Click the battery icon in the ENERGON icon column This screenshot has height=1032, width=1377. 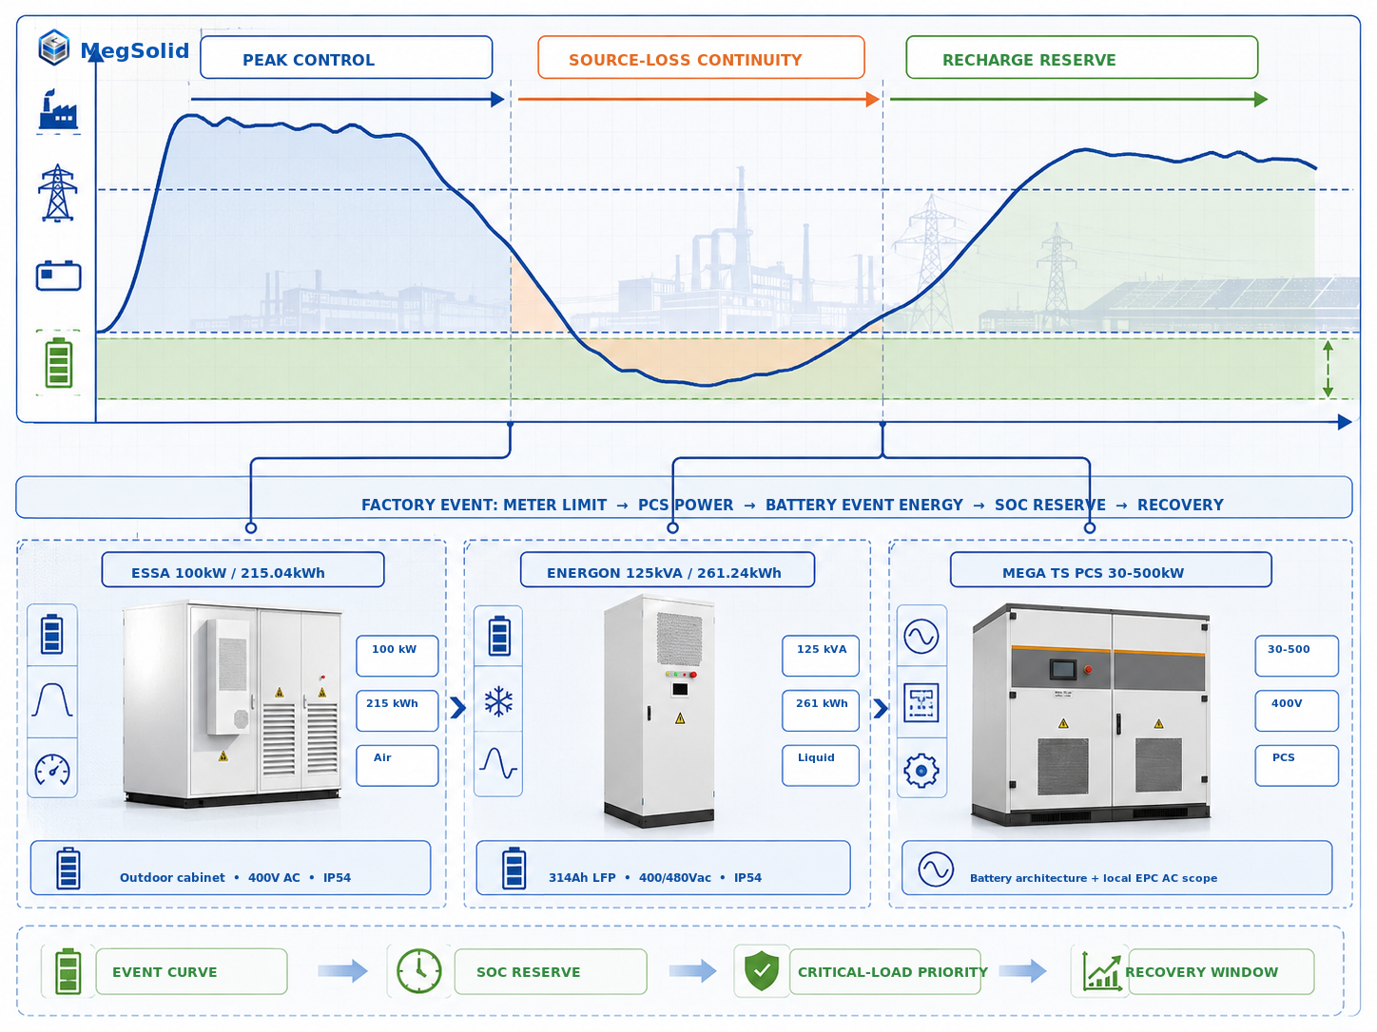499,636
